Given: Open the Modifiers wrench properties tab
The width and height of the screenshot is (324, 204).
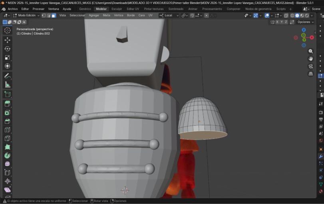Looking at the screenshot, I should coord(320,156).
